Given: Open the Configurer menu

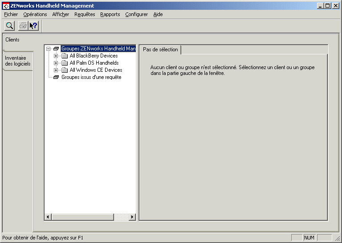Looking at the screenshot, I should 137,14.
